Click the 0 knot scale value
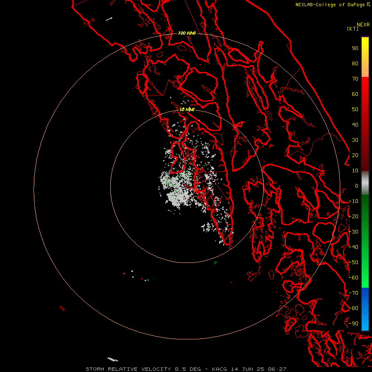Image resolution: width=372 pixels, height=372 pixels. click(357, 186)
